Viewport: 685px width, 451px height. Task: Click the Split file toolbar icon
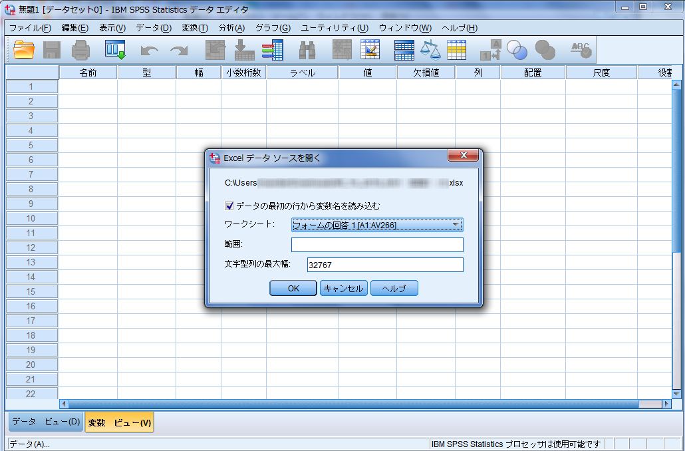[x=404, y=50]
